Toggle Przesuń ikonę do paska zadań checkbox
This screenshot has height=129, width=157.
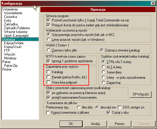point(48,25)
